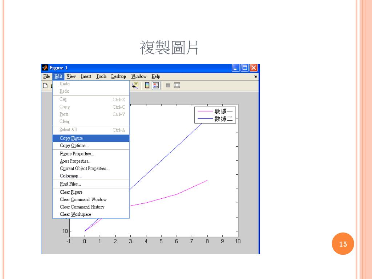The image size is (372, 279).
Task: Click the Show Plot Tools icon
Action: [177, 85]
